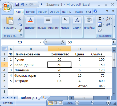Click the Select All corner button
The width and height of the screenshot is (117, 106).
click(5, 49)
